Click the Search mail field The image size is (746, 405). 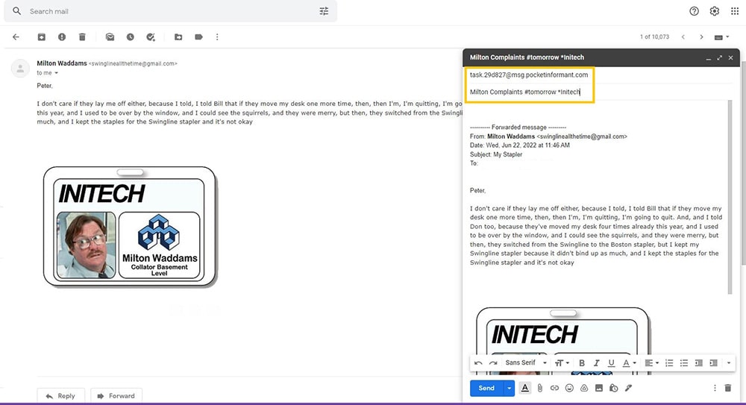(x=170, y=11)
